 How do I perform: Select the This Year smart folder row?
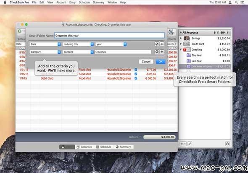[x=205, y=55]
